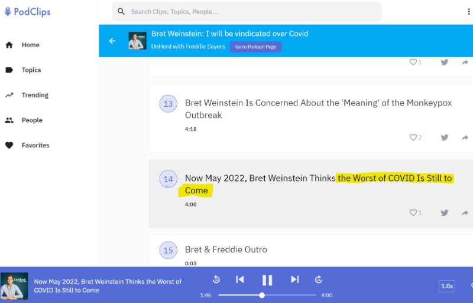
Task: Tweet the Worst of COVID clip
Action: (x=445, y=213)
